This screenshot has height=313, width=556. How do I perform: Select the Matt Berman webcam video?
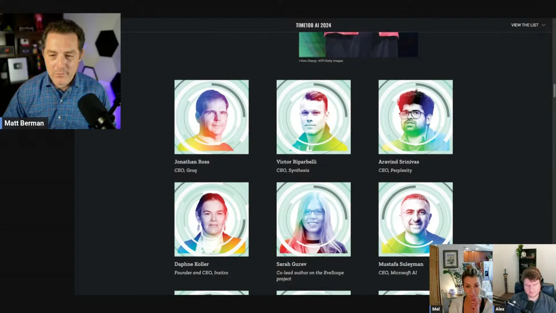pos(60,71)
